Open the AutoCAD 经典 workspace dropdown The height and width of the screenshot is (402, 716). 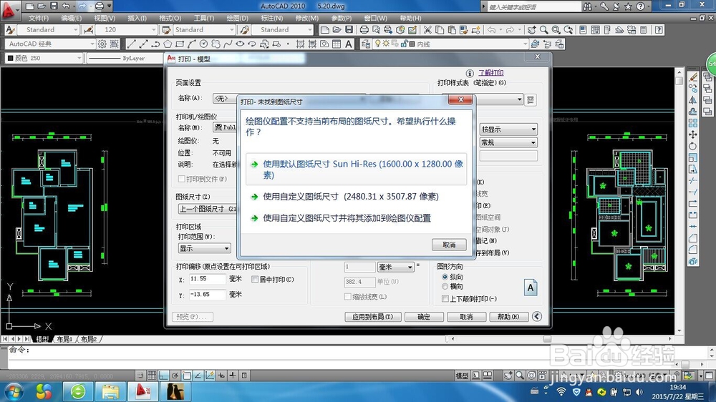[50, 44]
